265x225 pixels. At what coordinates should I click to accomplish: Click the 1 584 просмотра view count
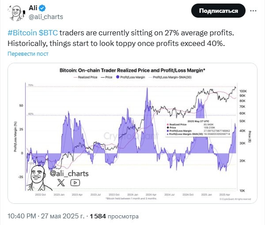point(114,217)
